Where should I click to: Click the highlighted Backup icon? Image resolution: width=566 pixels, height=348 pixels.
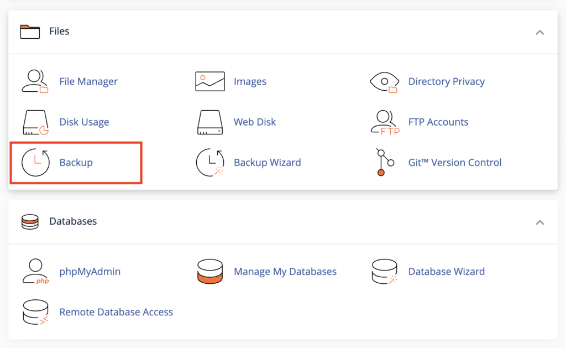pyautogui.click(x=35, y=162)
